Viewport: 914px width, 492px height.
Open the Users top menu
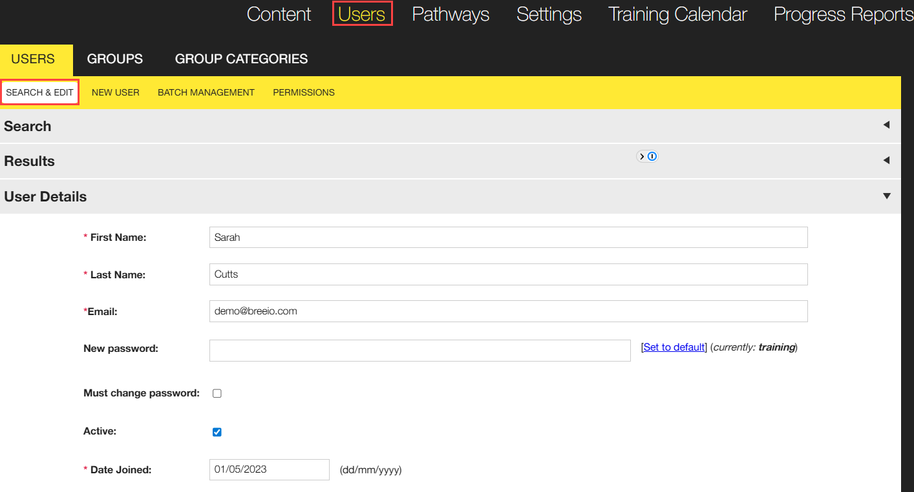[362, 14]
